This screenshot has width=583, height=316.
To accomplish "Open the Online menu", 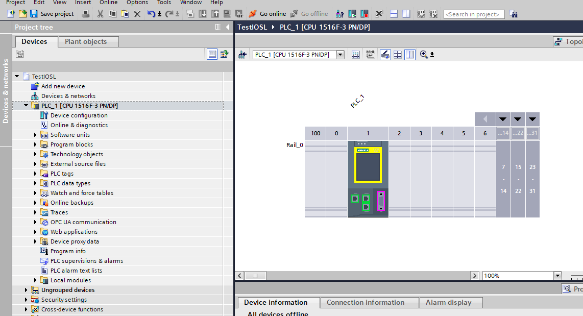I will point(109,2).
